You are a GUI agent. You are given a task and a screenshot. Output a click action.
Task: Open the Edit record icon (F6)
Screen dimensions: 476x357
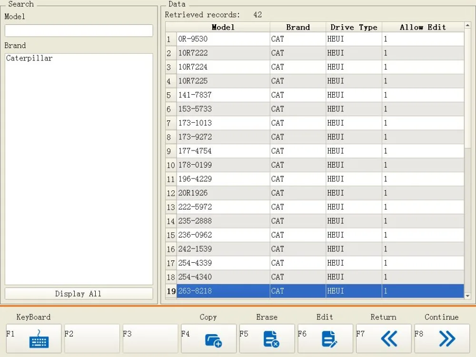pos(329,339)
